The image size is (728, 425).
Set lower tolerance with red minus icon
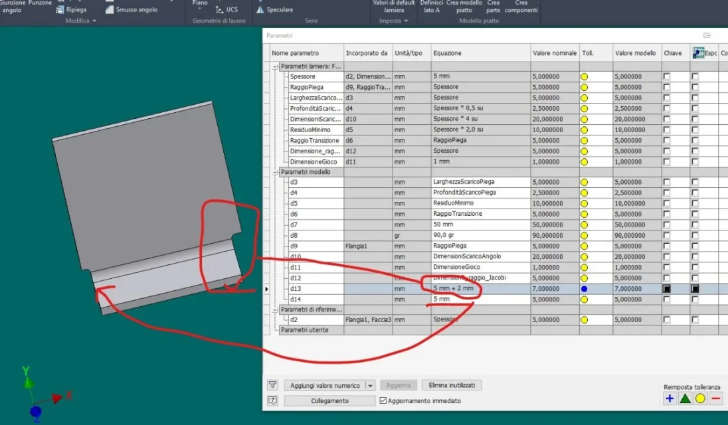coord(715,398)
